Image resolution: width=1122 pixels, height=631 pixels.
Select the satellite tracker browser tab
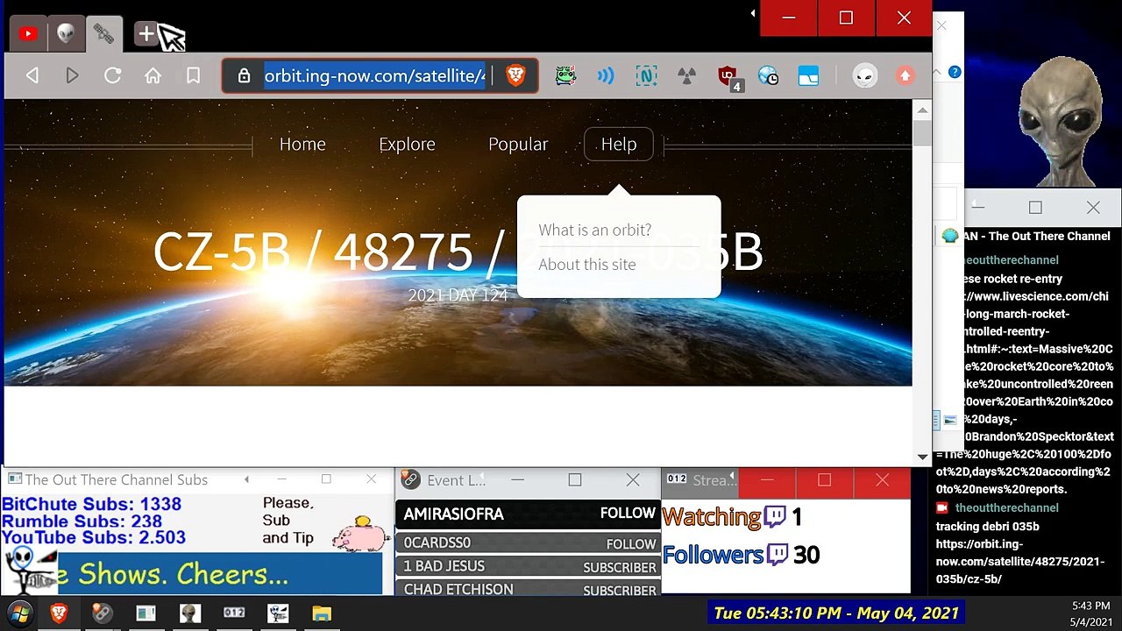[x=103, y=34]
